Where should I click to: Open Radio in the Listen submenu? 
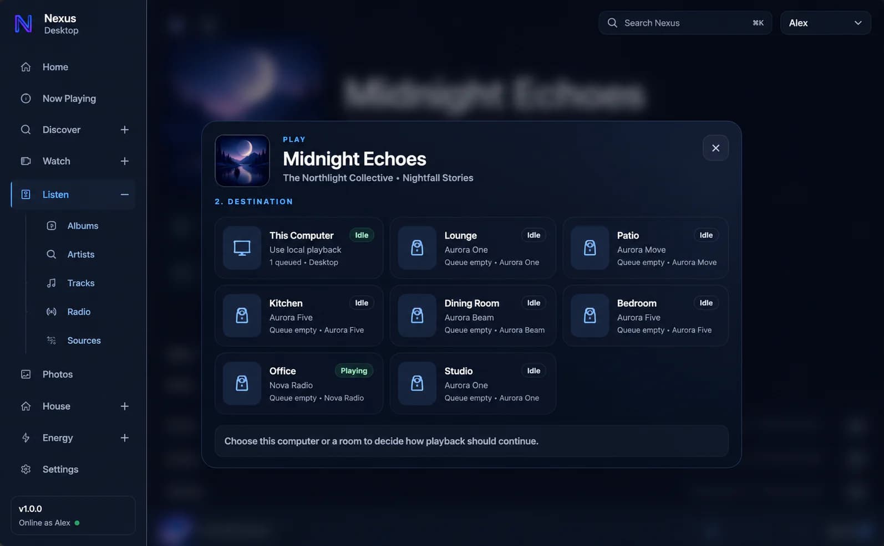pyautogui.click(x=79, y=312)
